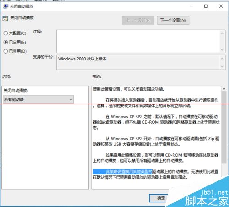Click the down arrow in the 注释 comment box
This screenshot has height=207, width=229.
222,49
